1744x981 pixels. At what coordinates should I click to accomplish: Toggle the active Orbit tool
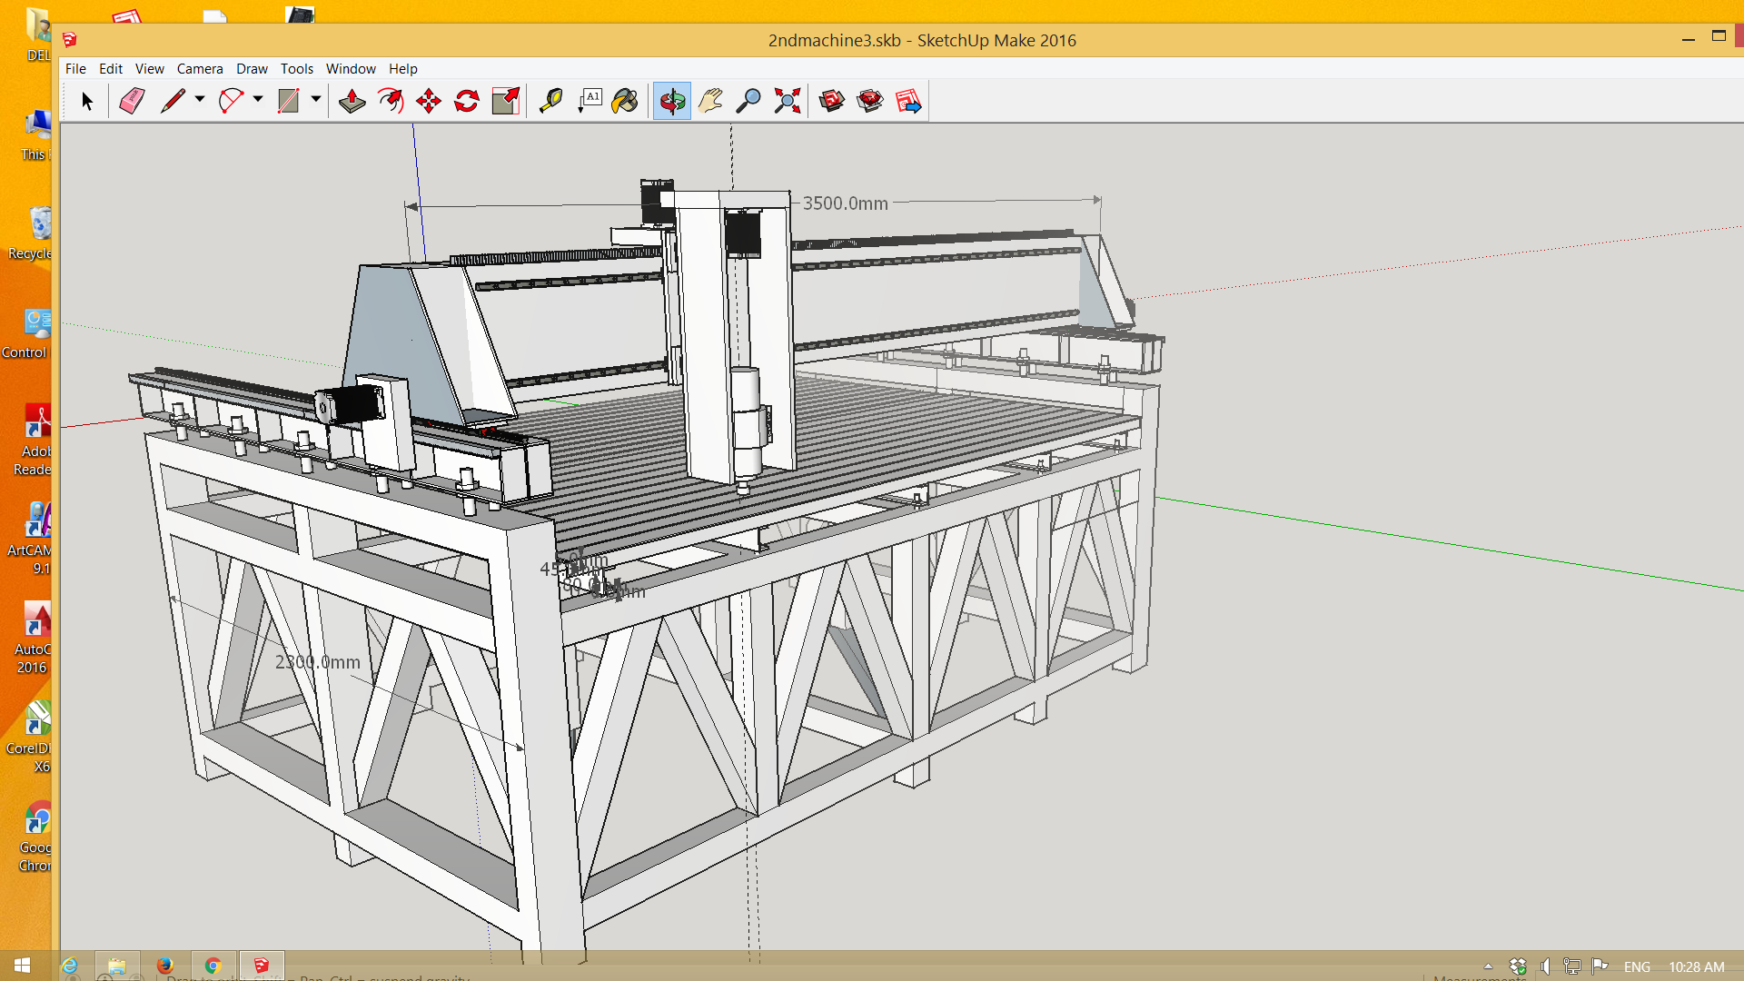coord(672,101)
